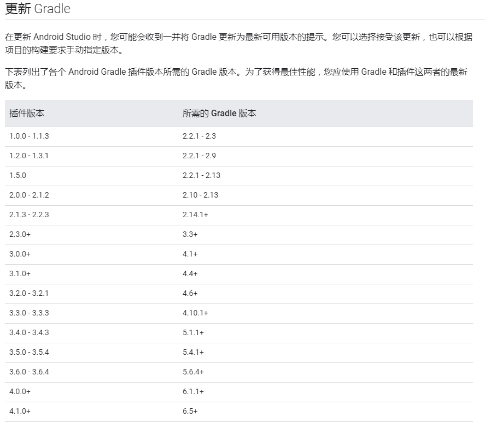Select Gradle version cell "4.10.1+"
The width and height of the screenshot is (485, 423).
(x=195, y=313)
